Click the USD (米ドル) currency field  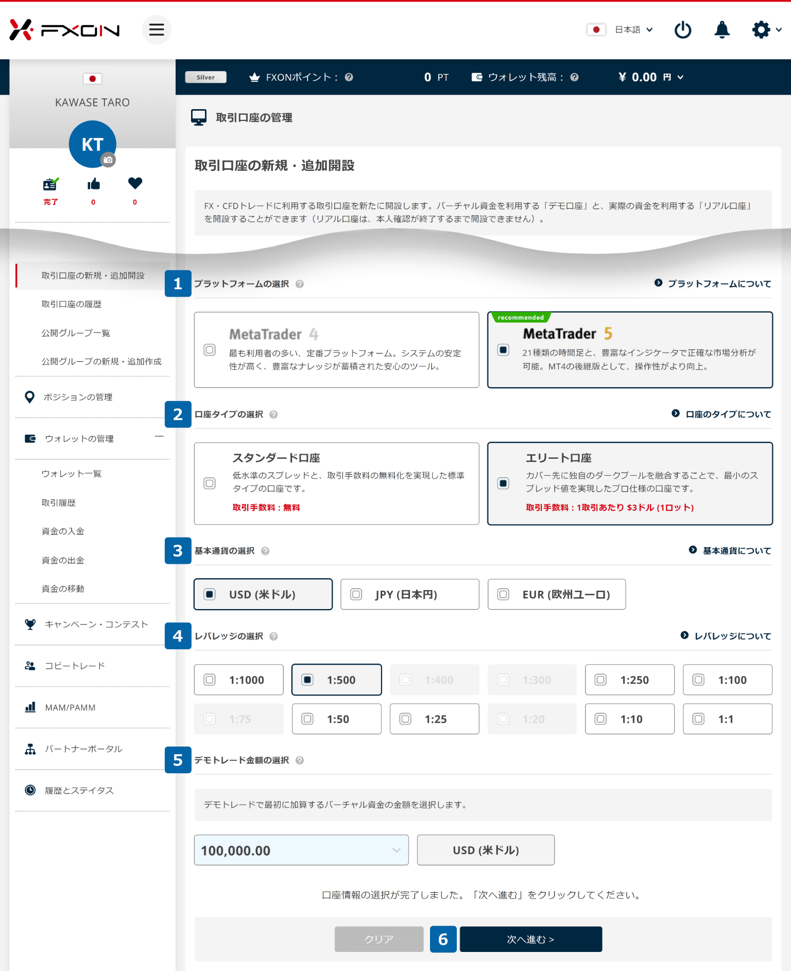coord(486,850)
